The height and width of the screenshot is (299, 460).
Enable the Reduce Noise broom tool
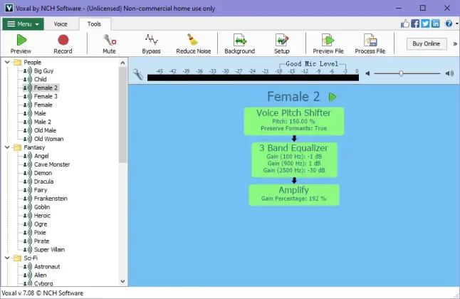pos(194,43)
